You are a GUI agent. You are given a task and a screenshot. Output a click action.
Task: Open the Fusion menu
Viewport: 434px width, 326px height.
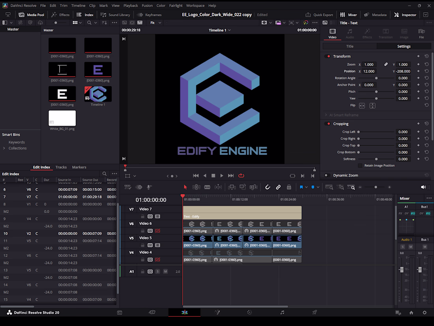pyautogui.click(x=147, y=6)
